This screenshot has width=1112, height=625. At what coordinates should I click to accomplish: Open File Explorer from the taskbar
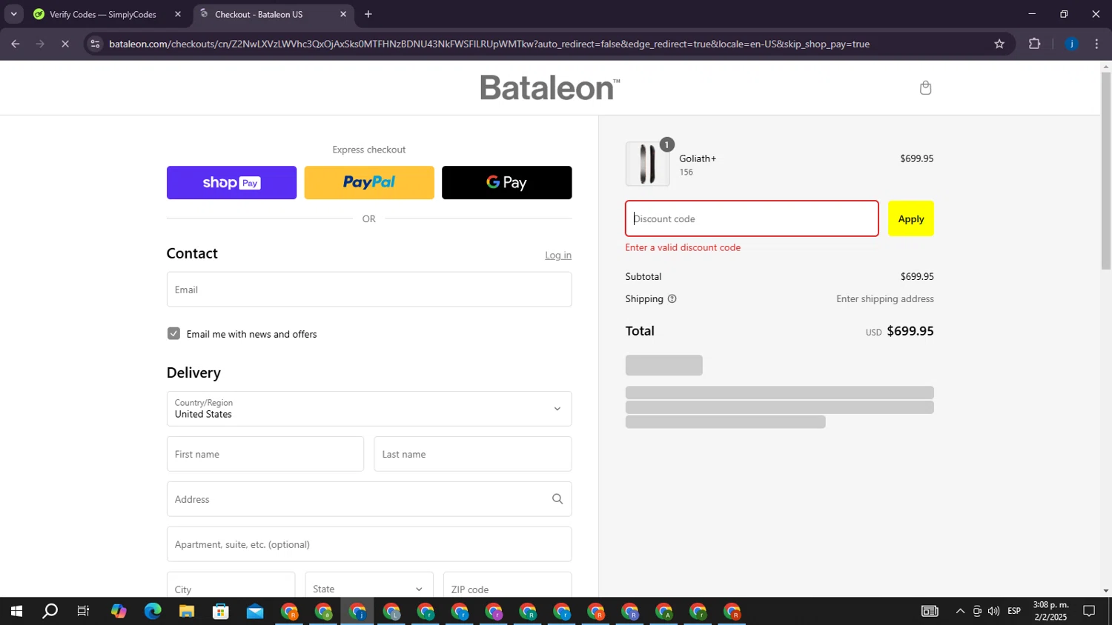[187, 612]
